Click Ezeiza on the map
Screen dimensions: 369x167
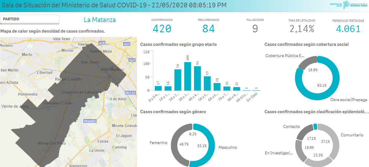tap(103, 141)
